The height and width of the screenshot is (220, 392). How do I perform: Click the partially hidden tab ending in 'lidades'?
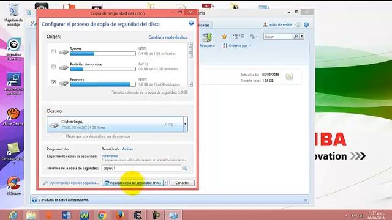click(205, 25)
